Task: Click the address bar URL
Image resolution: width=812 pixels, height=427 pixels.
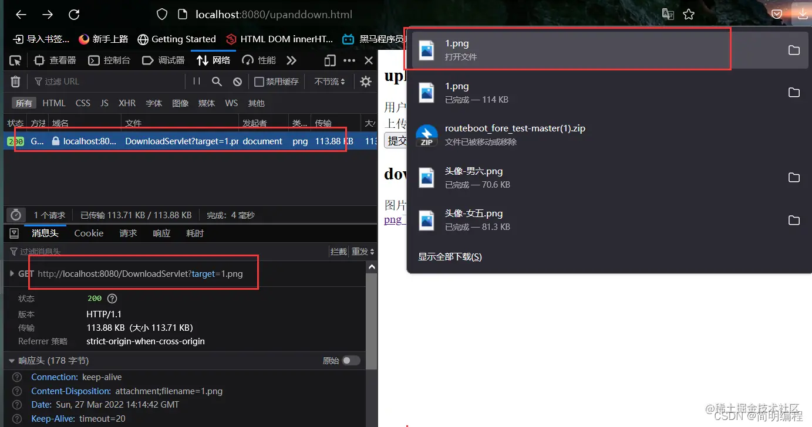Action: (x=274, y=15)
